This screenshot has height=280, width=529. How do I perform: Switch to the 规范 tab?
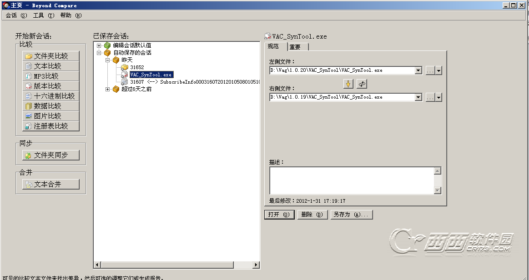pos(275,46)
